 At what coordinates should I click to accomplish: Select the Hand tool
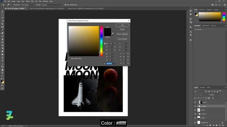coord(2,70)
